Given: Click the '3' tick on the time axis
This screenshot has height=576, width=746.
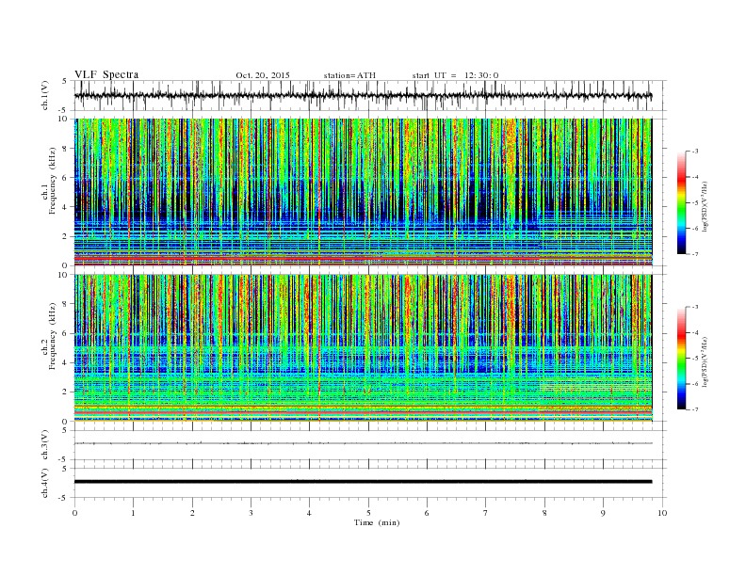Looking at the screenshot, I should pyautogui.click(x=251, y=513).
